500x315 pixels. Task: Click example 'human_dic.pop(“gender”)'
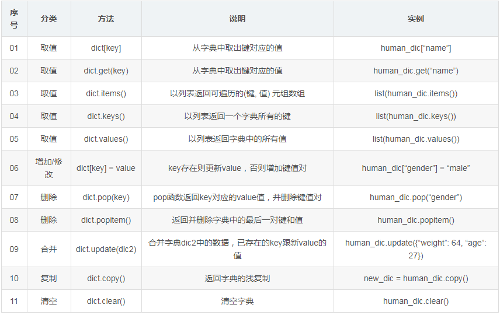tap(416, 198)
